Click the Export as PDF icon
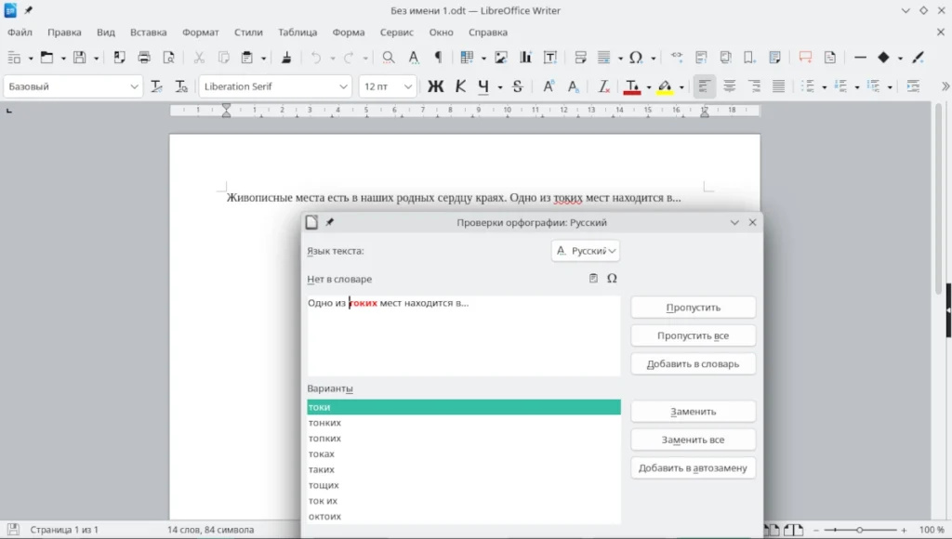The width and height of the screenshot is (952, 539). pos(119,58)
